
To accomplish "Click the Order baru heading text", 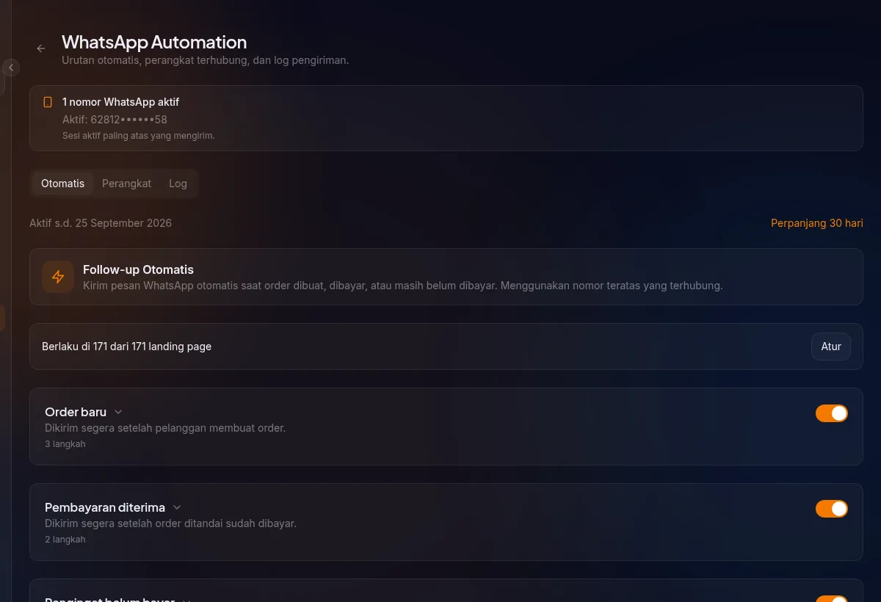I will tap(76, 413).
